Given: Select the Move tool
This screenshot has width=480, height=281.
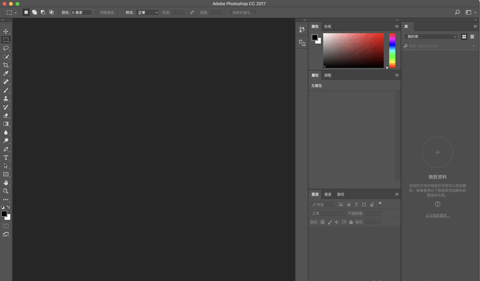Looking at the screenshot, I should click(6, 31).
